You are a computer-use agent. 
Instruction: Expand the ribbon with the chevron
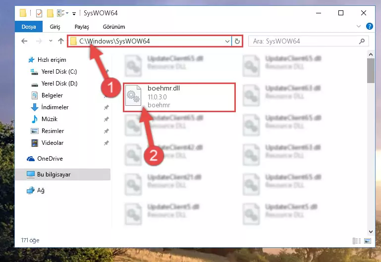pyautogui.click(x=358, y=26)
